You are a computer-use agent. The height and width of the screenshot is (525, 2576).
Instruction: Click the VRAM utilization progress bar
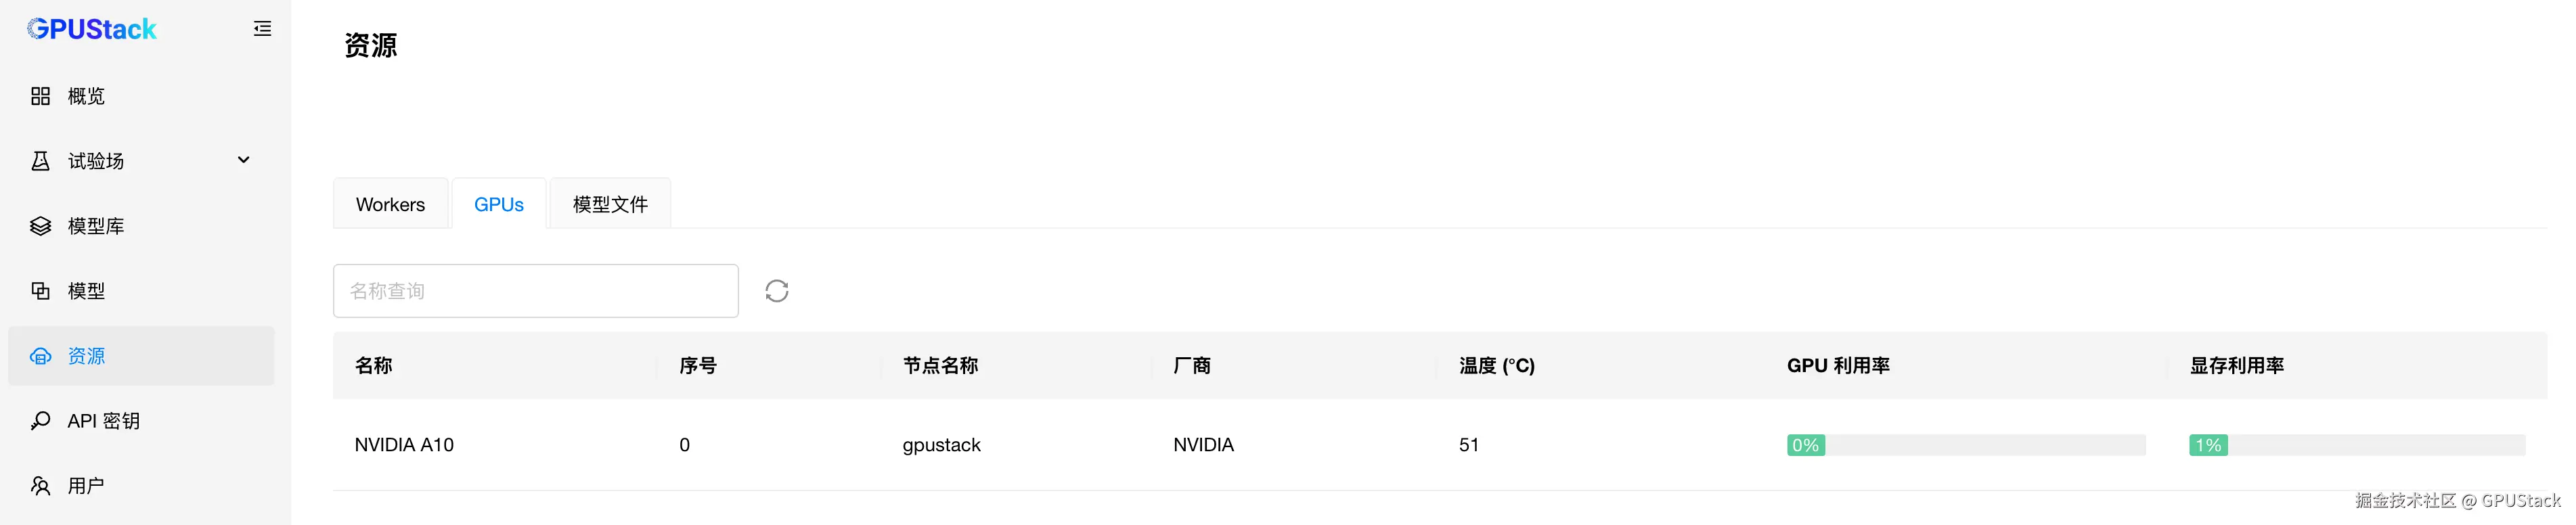coord(2356,445)
